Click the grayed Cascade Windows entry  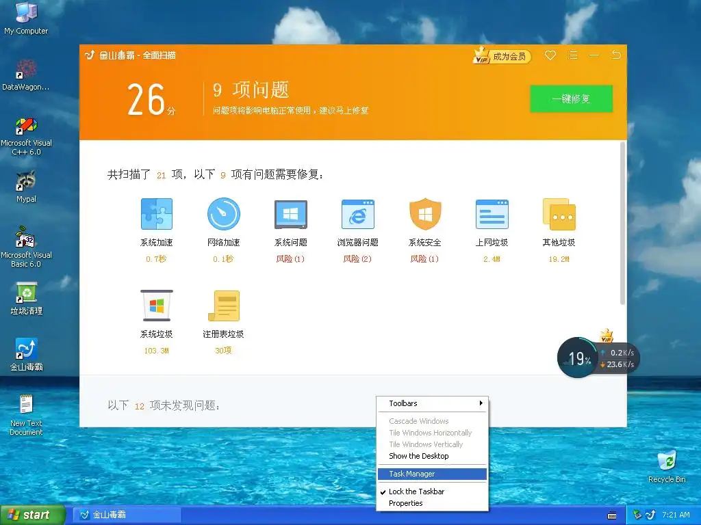tap(433, 421)
